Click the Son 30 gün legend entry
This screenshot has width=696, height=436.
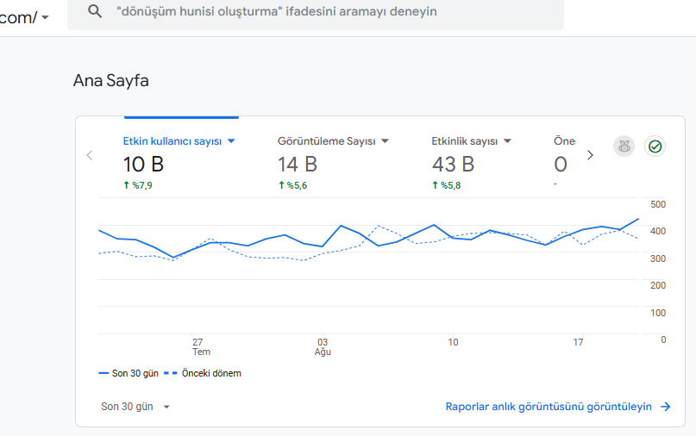(x=129, y=373)
